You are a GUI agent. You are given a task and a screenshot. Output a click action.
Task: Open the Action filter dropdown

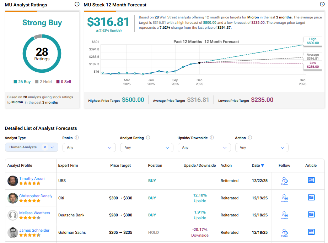(262, 148)
